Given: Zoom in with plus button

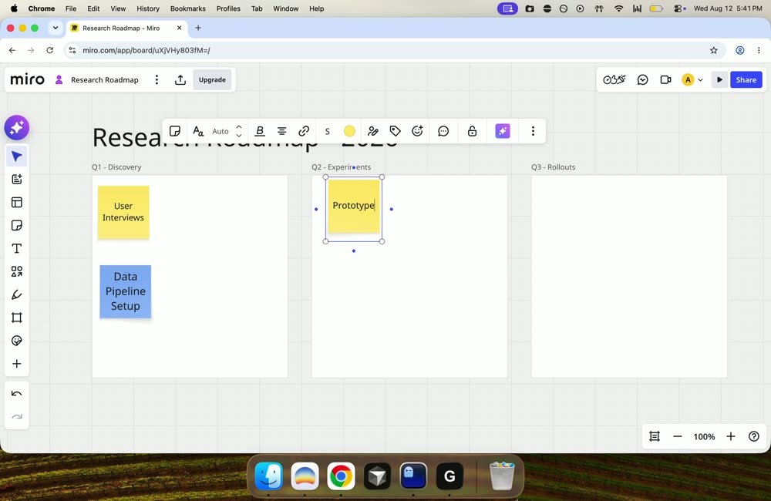Looking at the screenshot, I should 731,436.
